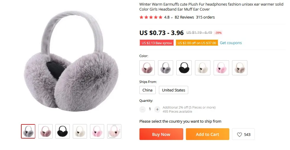Select the white earmuff color option
This screenshot has width=290, height=150.
(202, 68)
